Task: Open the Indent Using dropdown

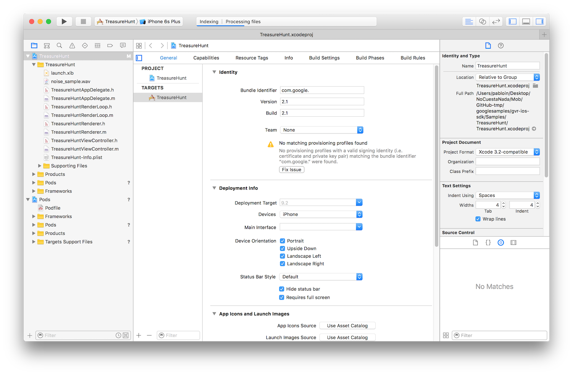Action: click(x=507, y=195)
